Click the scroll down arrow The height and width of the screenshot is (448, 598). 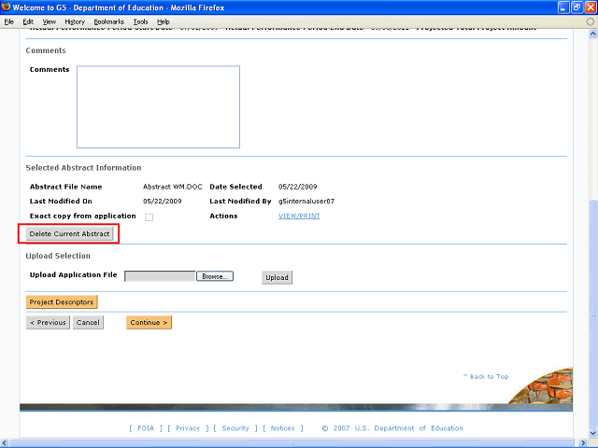593,433
